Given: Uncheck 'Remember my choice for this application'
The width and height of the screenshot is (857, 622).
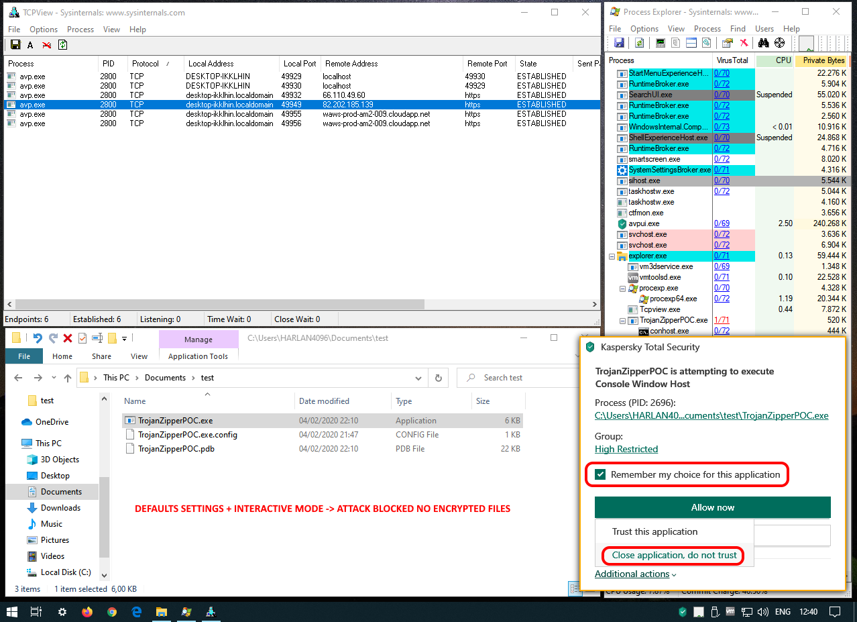Looking at the screenshot, I should pyautogui.click(x=600, y=475).
